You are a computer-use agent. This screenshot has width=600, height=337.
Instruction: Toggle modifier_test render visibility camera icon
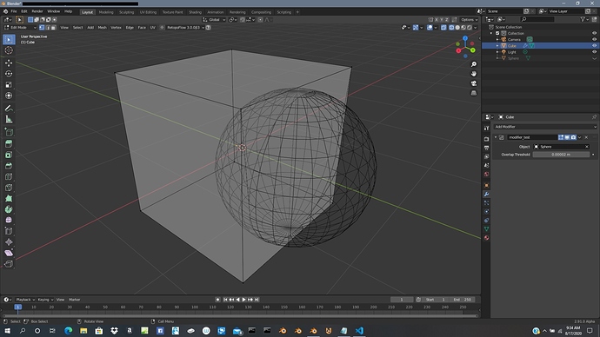pyautogui.click(x=573, y=137)
